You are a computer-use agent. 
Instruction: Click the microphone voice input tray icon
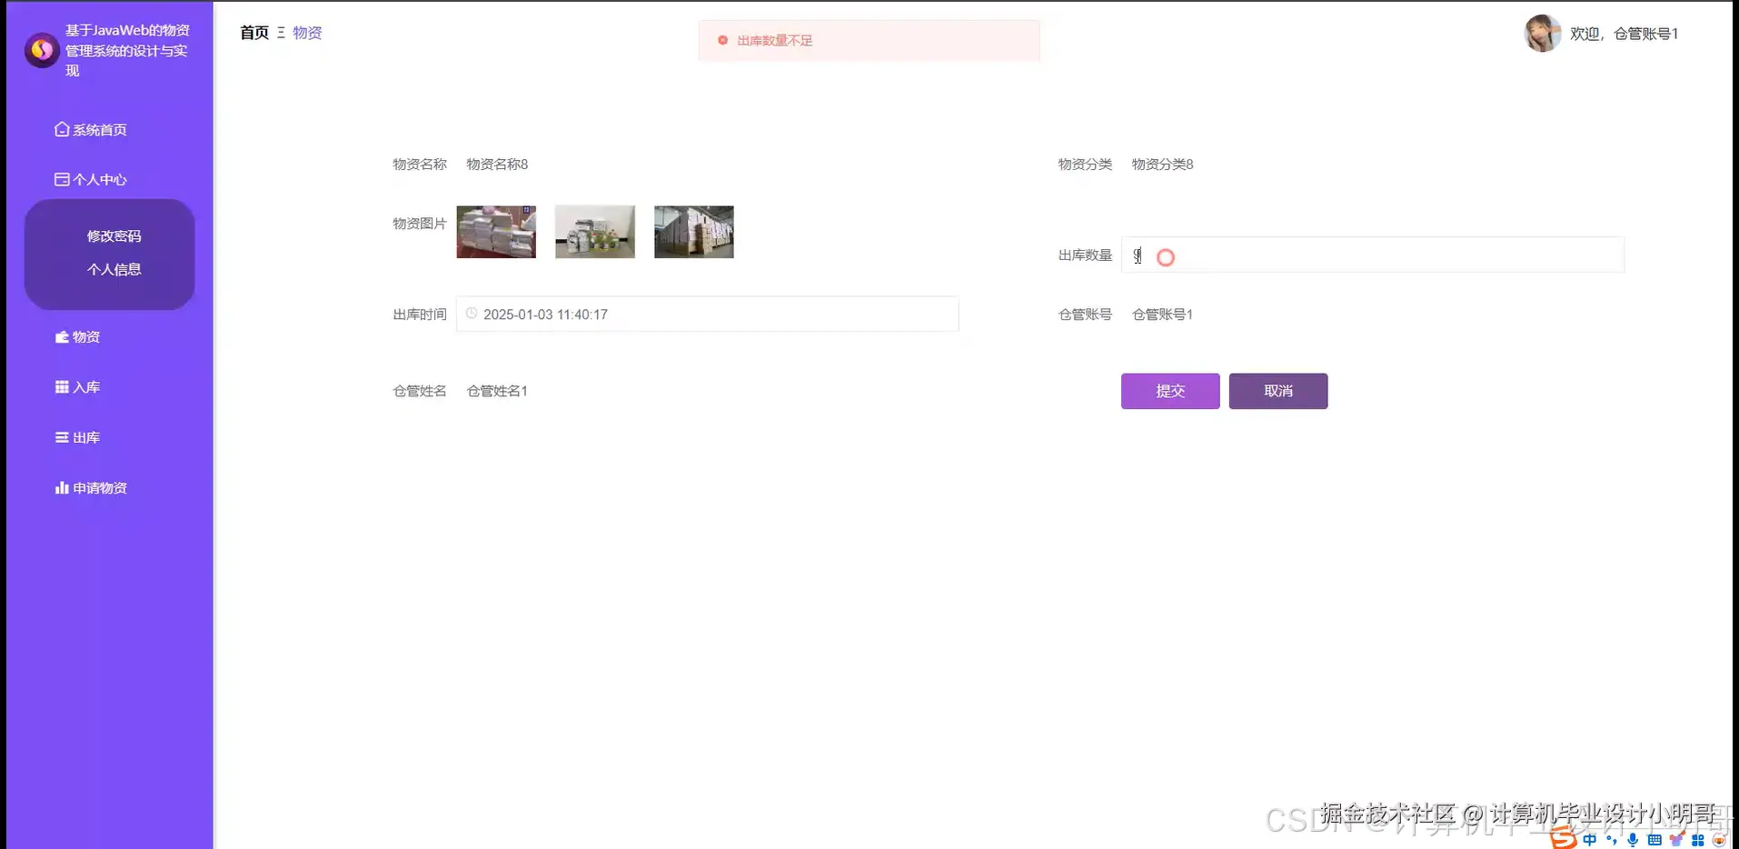click(x=1632, y=840)
